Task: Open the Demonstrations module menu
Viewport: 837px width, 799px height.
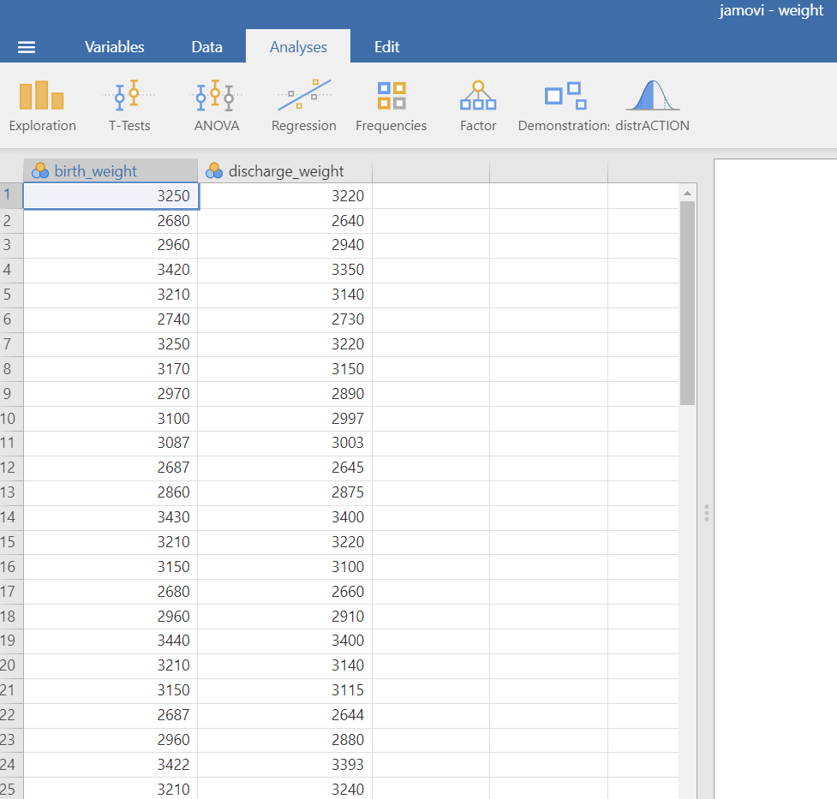Action: [x=564, y=105]
